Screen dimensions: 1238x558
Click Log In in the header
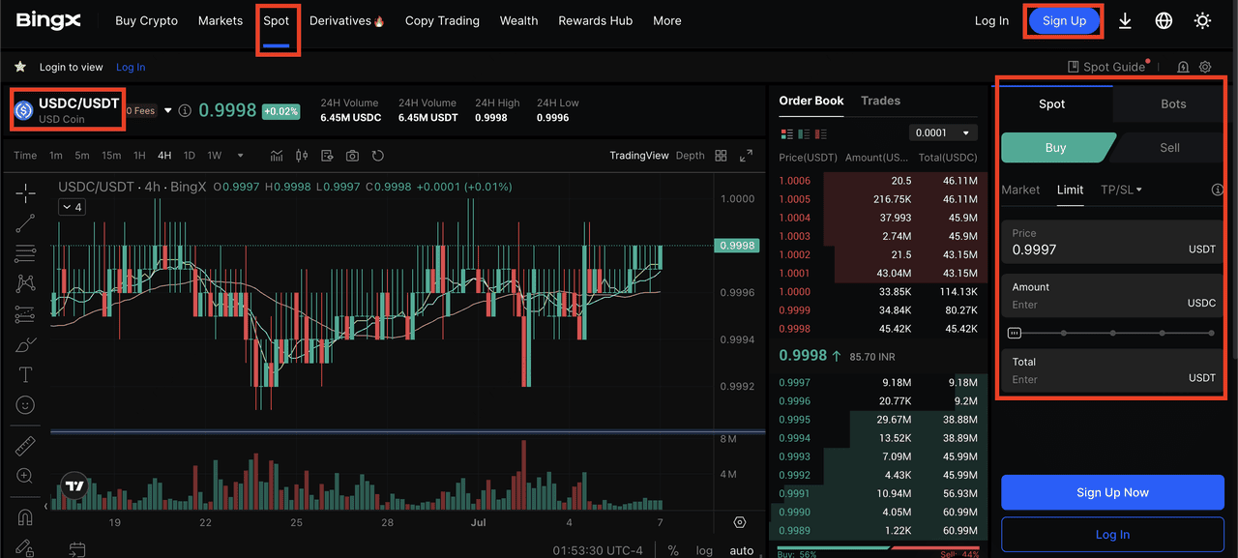pos(991,20)
